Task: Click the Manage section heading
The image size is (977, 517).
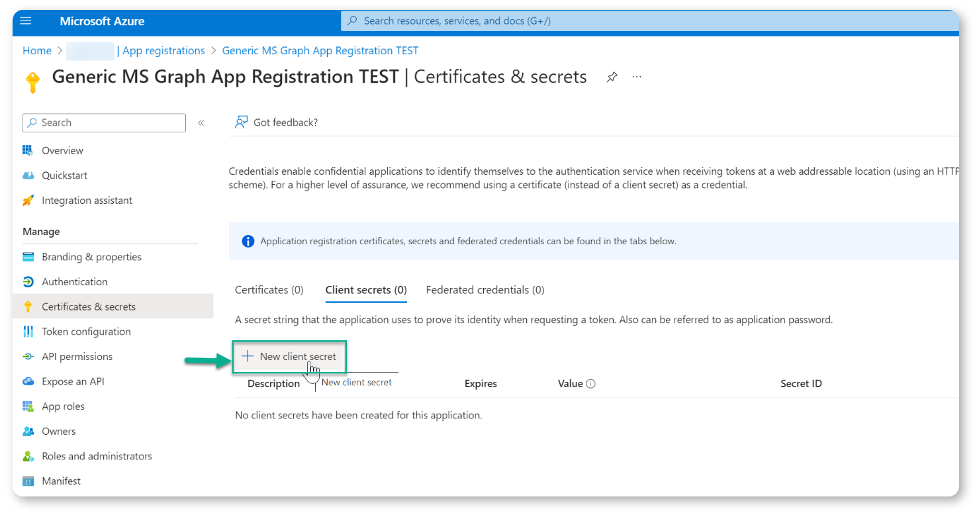Action: (41, 232)
